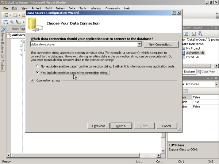Click Cancel in the wizard
This screenshot has width=219, height=164.
coord(167,126)
